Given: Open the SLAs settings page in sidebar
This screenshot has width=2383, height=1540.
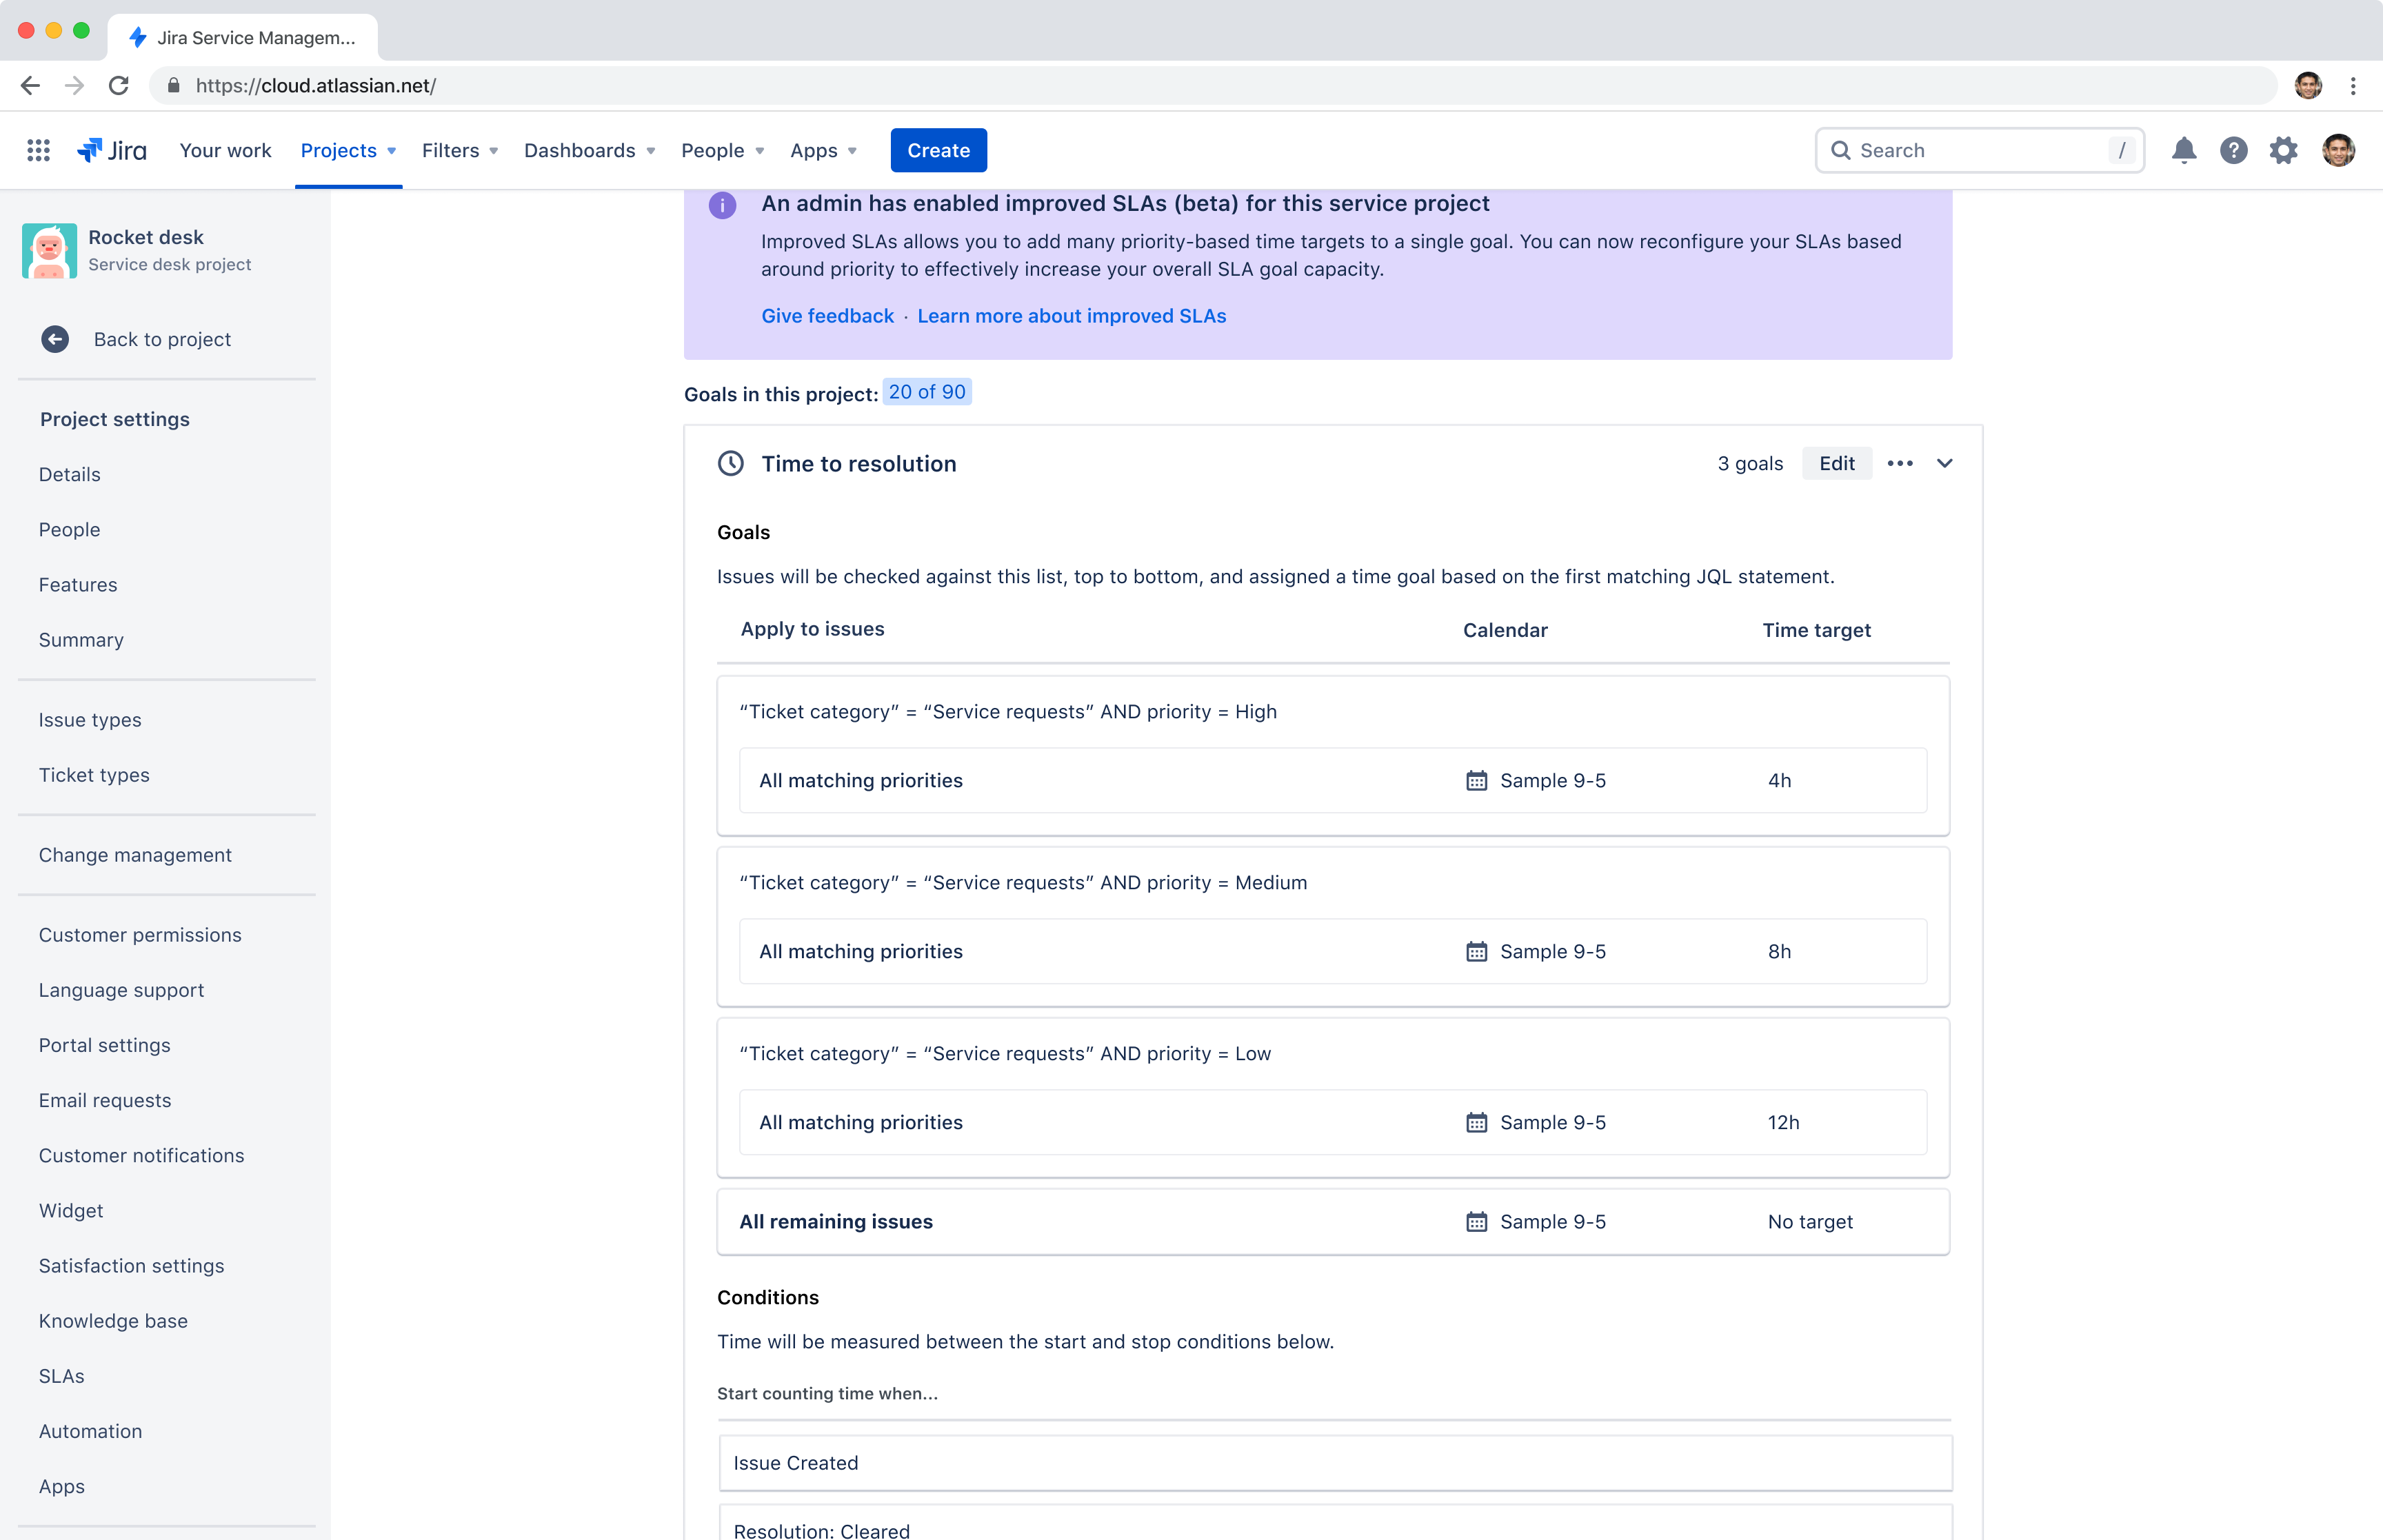Looking at the screenshot, I should click(x=62, y=1376).
